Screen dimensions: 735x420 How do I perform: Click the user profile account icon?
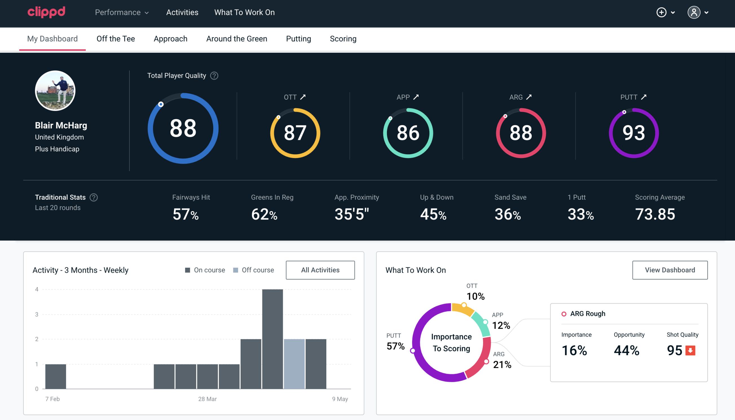click(x=694, y=13)
